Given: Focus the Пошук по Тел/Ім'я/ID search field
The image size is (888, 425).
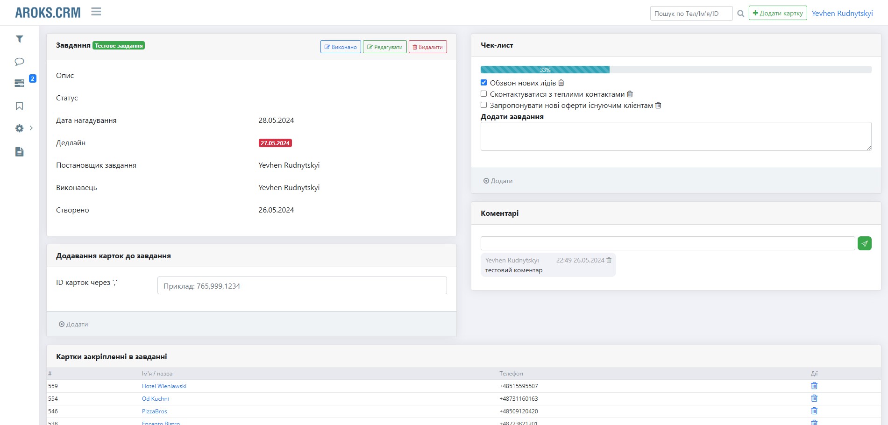Looking at the screenshot, I should (x=691, y=14).
